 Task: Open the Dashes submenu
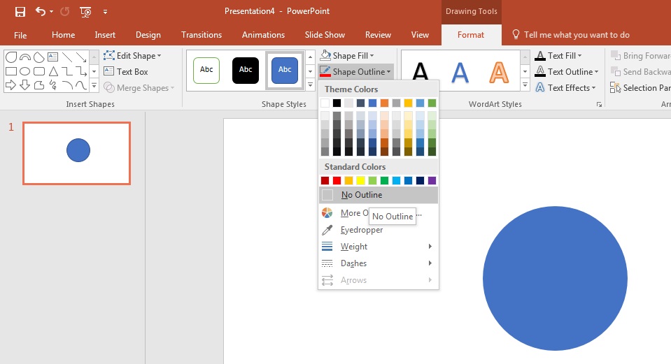pos(379,263)
